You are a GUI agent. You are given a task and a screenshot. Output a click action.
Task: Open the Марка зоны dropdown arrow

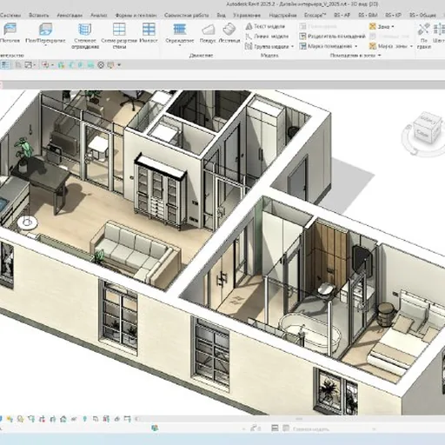click(411, 46)
